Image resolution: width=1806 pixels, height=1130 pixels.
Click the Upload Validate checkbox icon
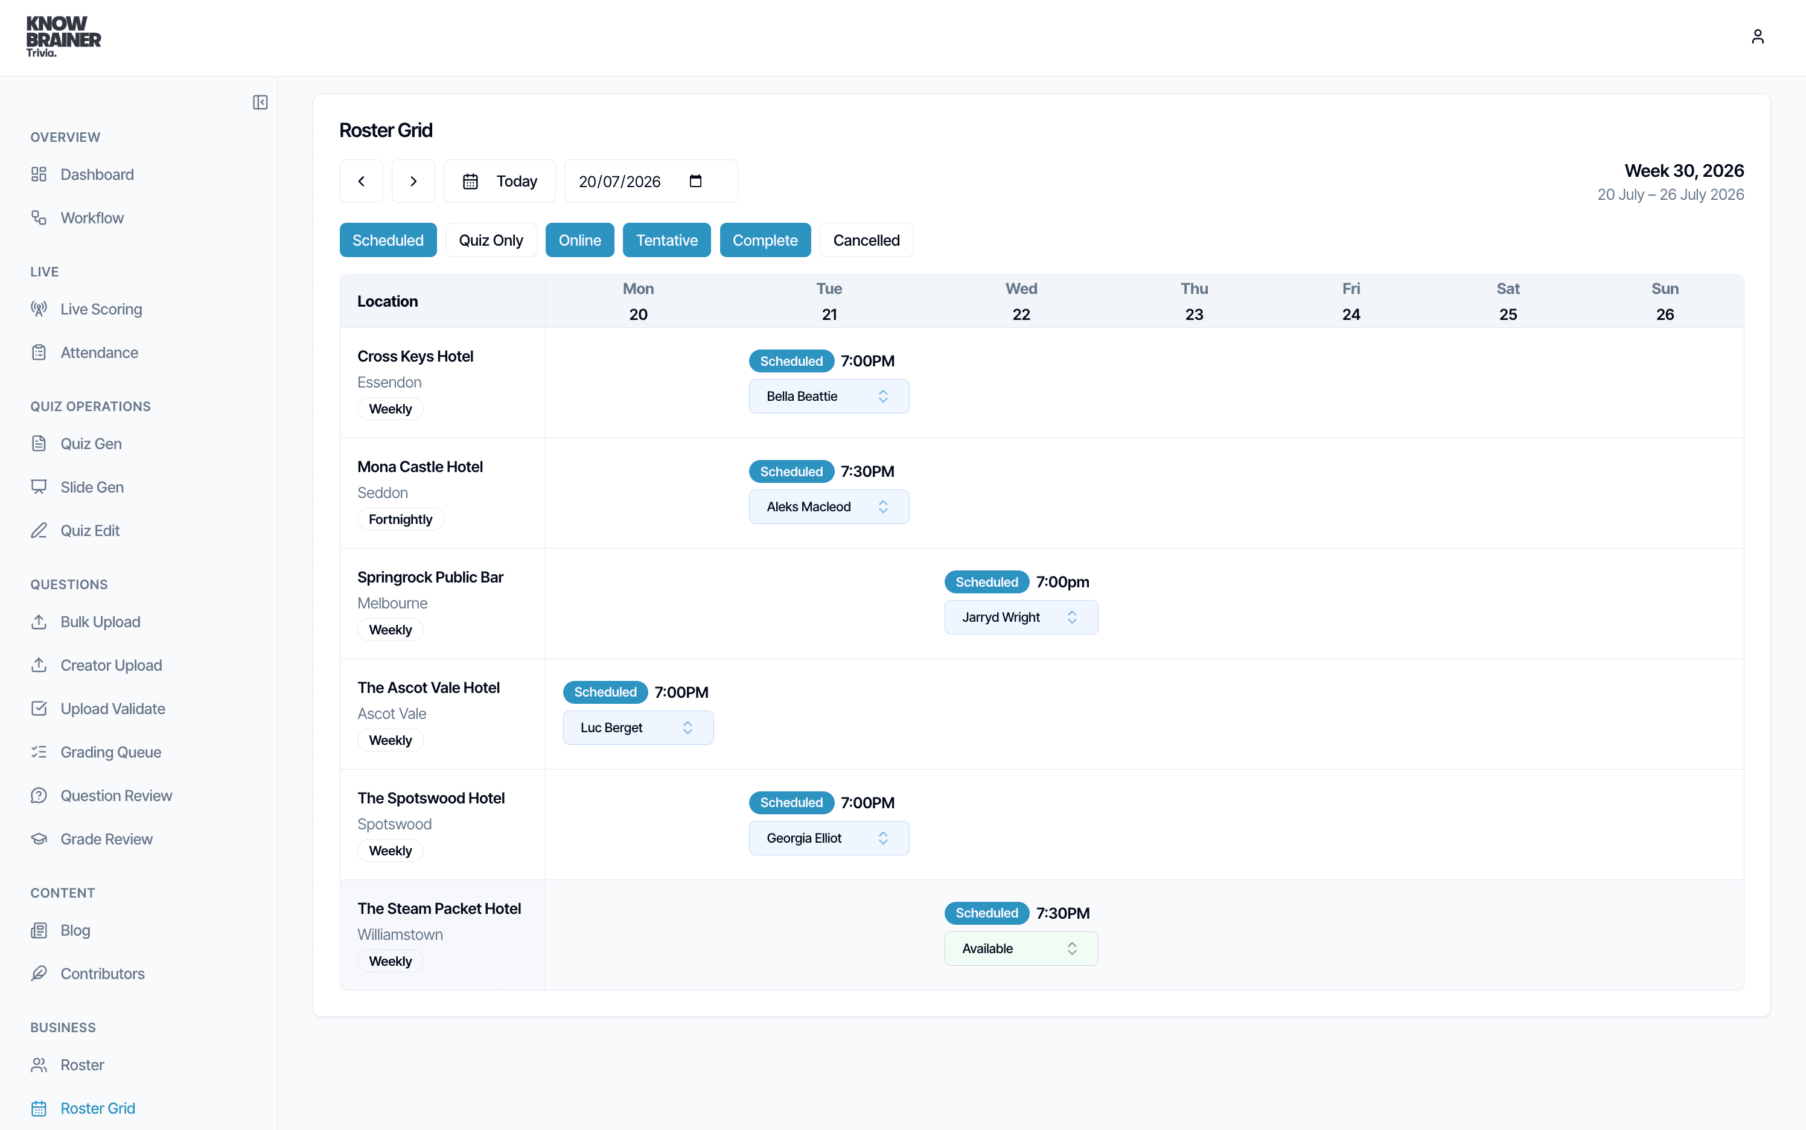pyautogui.click(x=39, y=707)
